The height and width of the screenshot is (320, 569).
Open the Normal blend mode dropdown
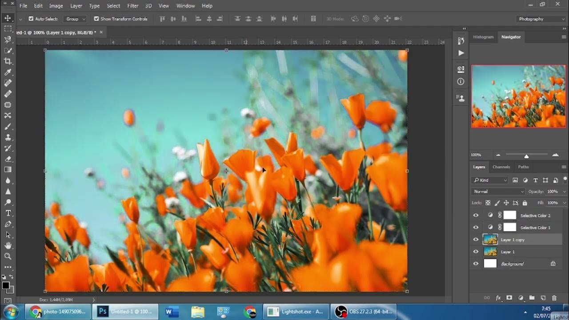(x=498, y=191)
